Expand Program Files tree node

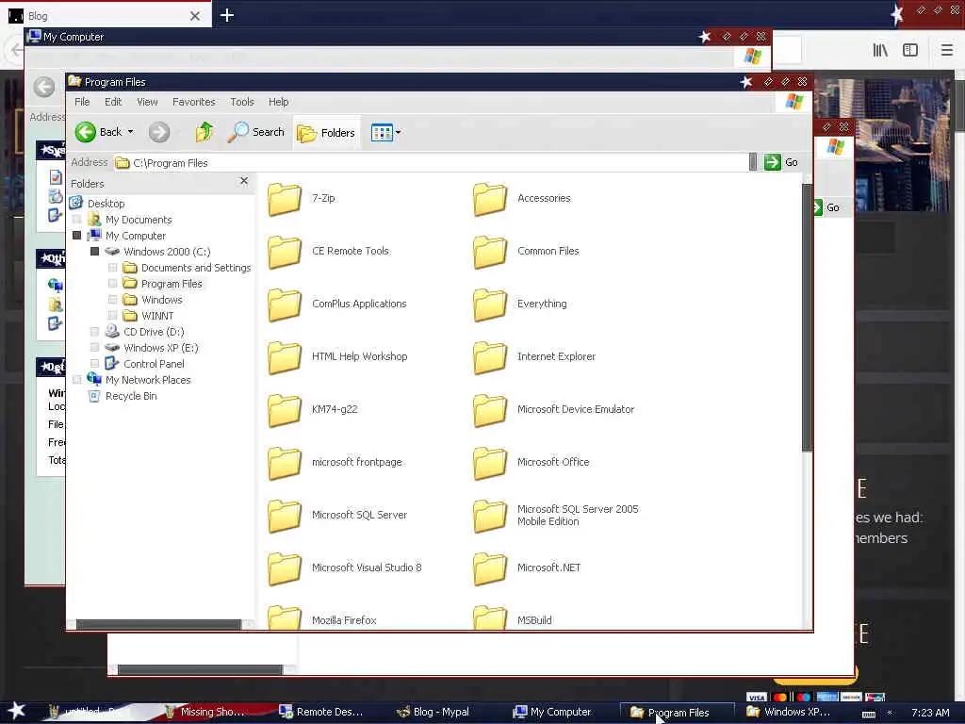113,283
